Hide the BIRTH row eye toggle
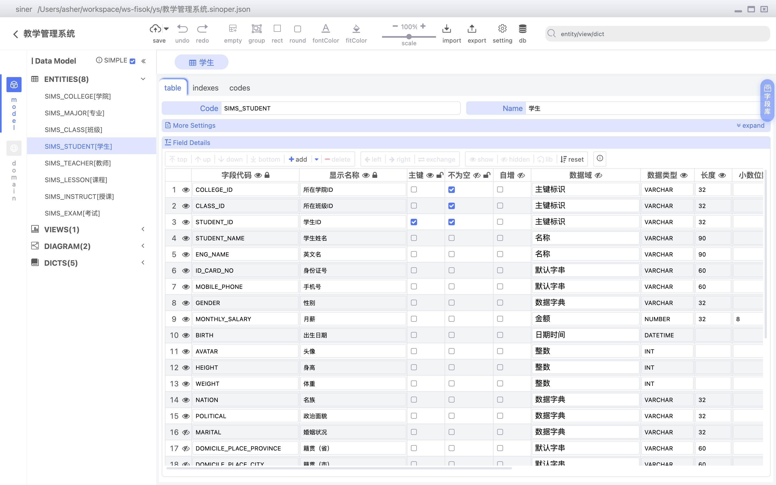This screenshot has width=776, height=485. point(186,335)
